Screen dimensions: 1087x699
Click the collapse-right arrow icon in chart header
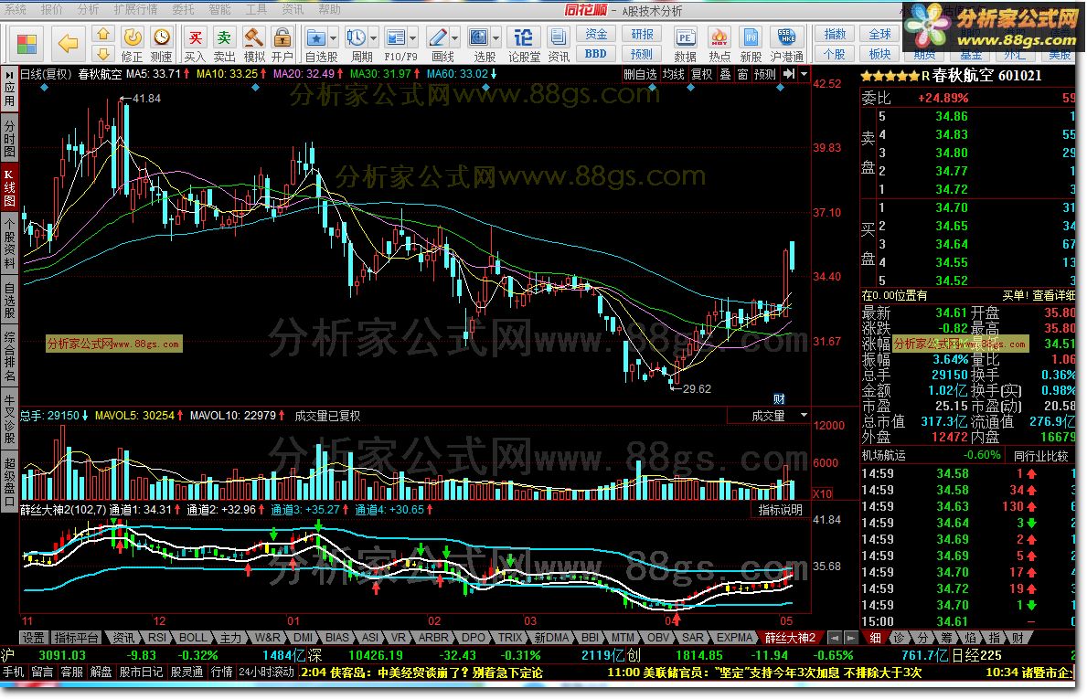[x=789, y=74]
